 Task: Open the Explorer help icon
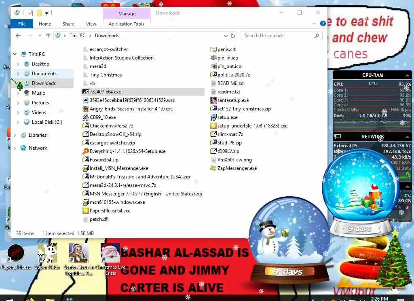[323, 23]
